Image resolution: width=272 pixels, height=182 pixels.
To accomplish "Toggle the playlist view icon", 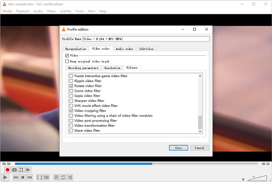I will click(56, 177).
